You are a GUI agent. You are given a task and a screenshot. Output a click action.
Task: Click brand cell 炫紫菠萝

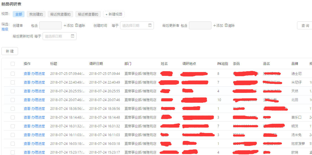pos(298,144)
